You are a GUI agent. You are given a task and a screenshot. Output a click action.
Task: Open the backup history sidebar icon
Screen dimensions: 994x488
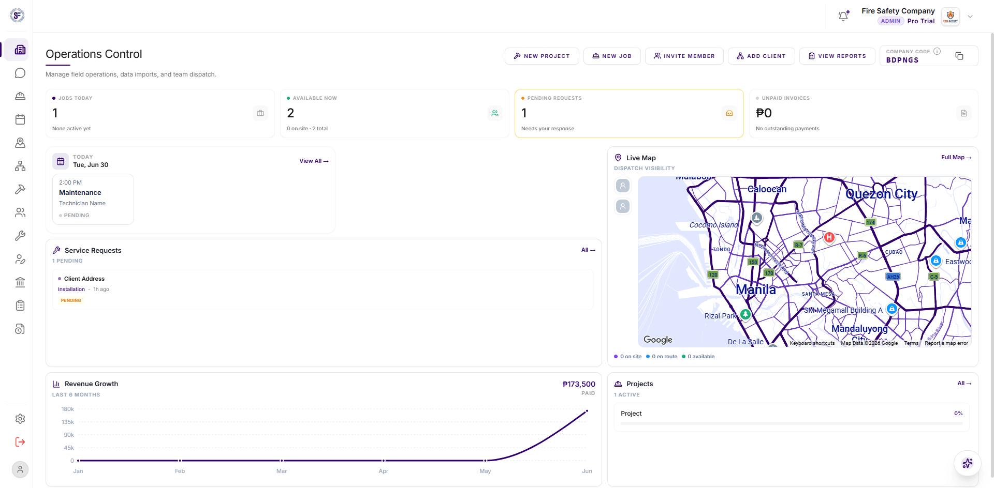click(20, 329)
